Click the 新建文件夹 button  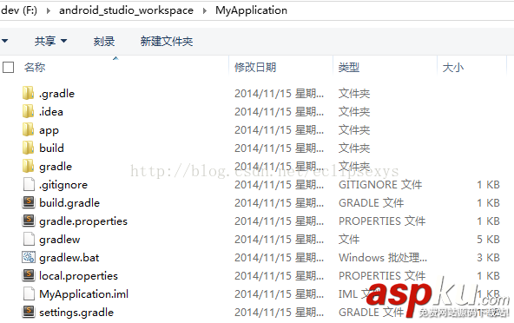point(167,42)
